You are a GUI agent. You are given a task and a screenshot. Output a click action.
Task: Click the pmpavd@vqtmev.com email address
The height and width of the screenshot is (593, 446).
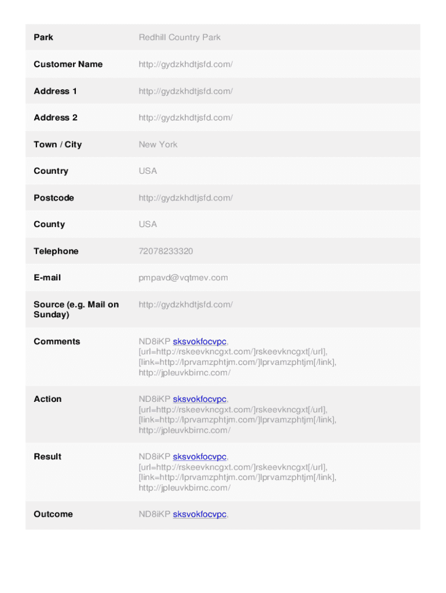click(x=183, y=278)
